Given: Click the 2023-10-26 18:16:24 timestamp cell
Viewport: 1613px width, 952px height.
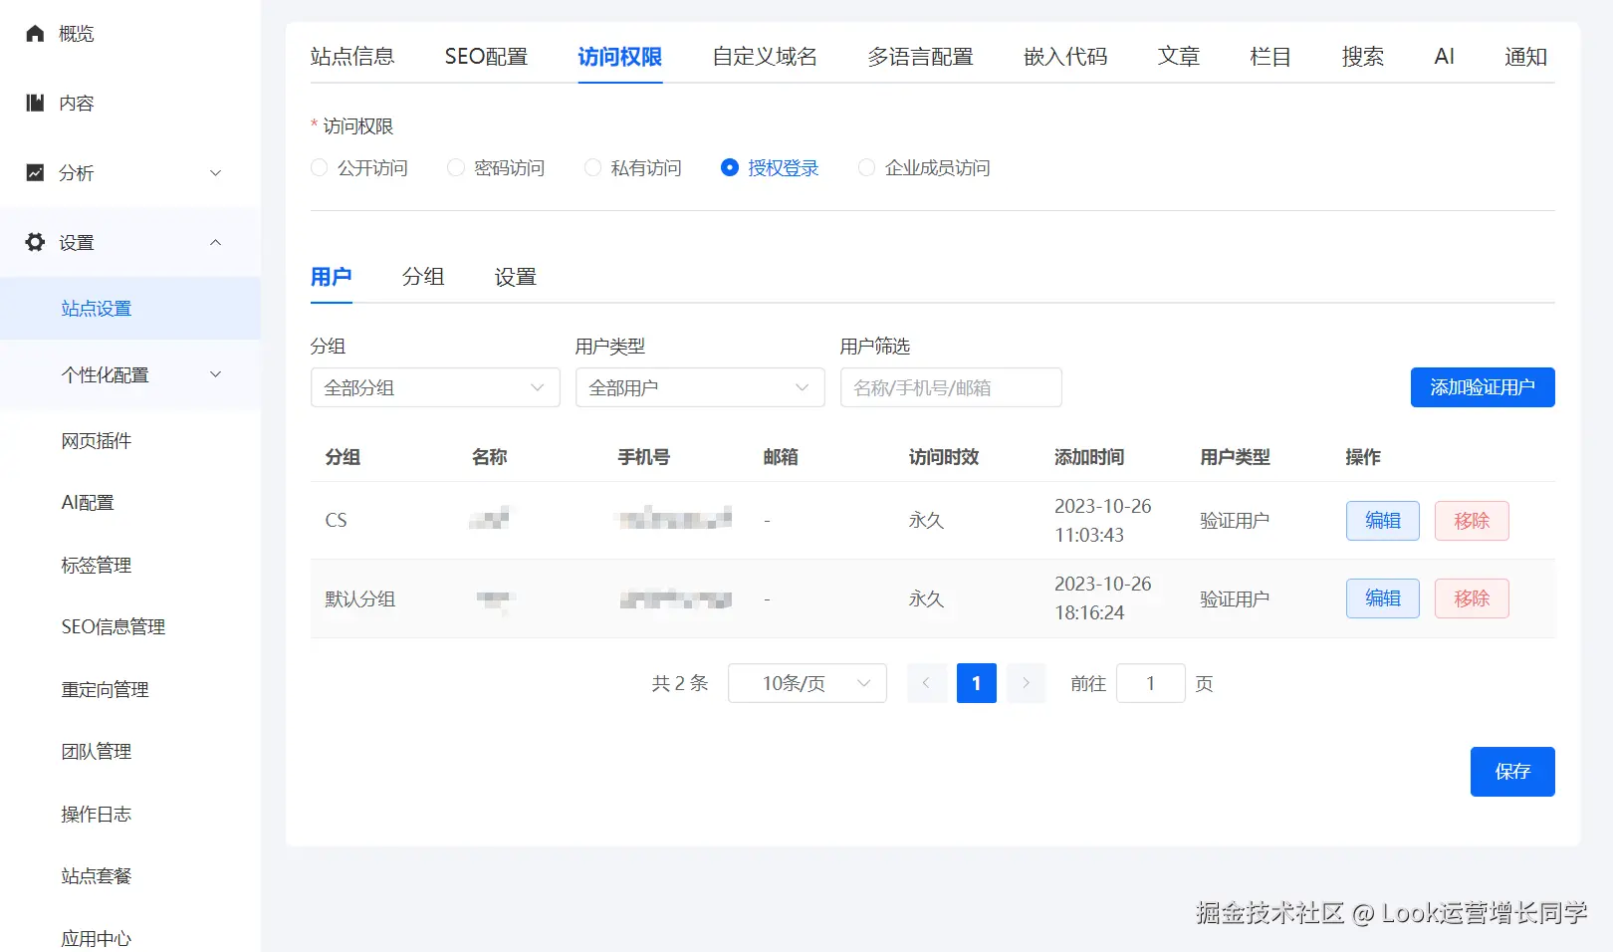Looking at the screenshot, I should tap(1103, 598).
